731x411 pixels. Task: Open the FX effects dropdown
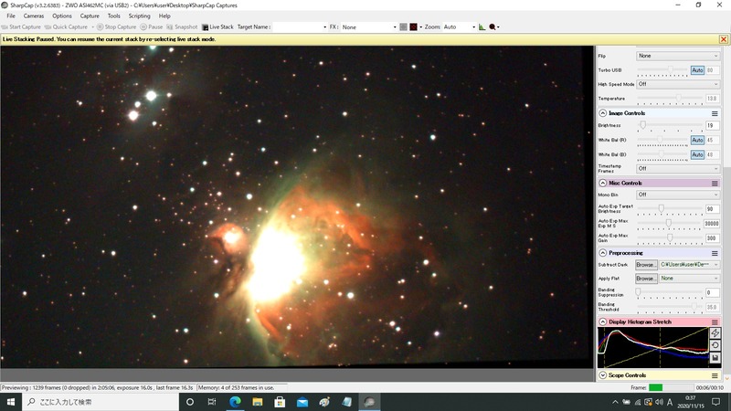tap(369, 27)
